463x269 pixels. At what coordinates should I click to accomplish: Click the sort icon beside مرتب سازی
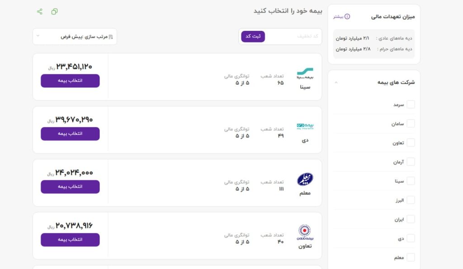(x=111, y=37)
